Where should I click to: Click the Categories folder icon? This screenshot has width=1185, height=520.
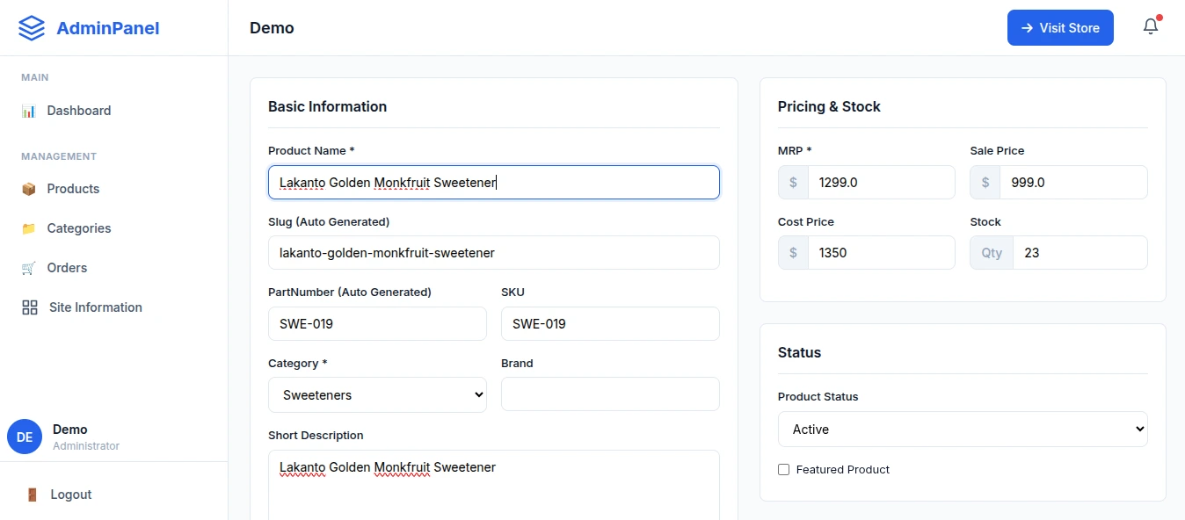(x=29, y=228)
